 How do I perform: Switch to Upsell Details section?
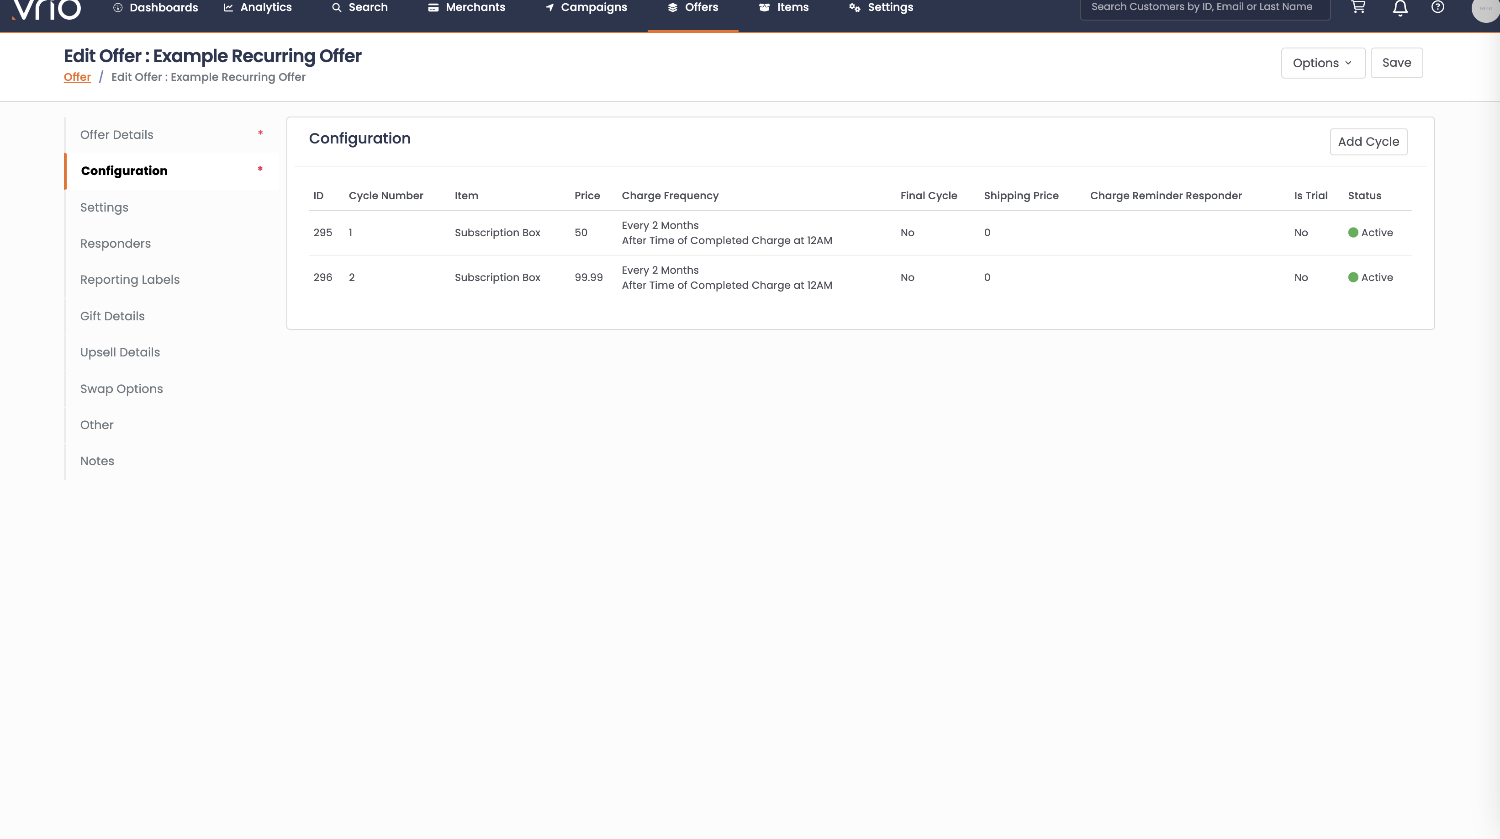tap(172, 352)
